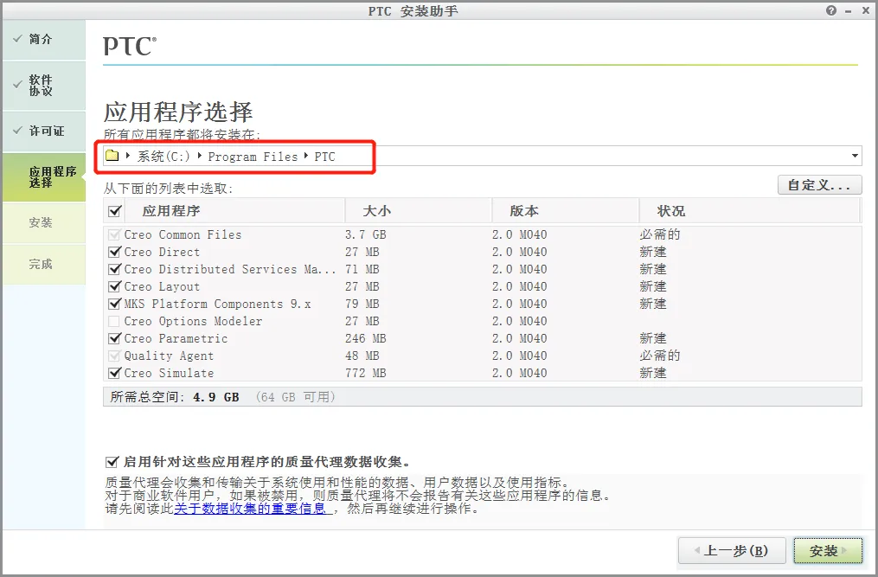878x577 pixels.
Task: Select the 应用程序选择 step
Action: (x=44, y=177)
